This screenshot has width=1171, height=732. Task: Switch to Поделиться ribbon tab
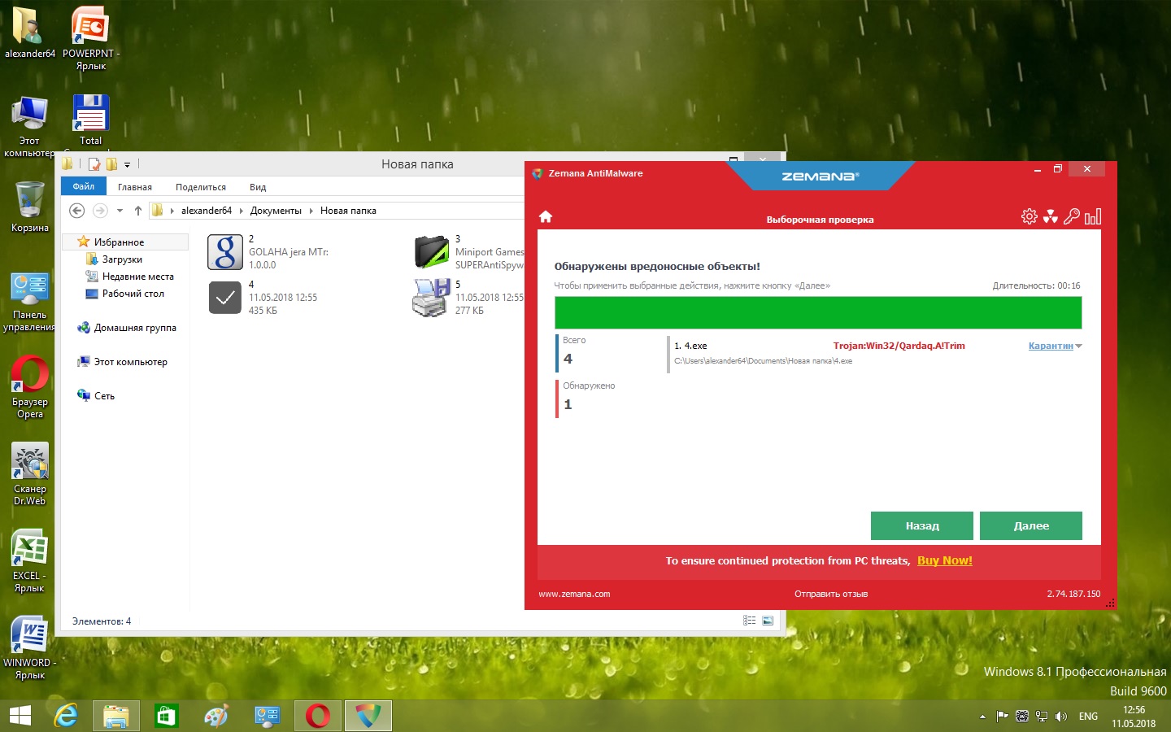201,187
